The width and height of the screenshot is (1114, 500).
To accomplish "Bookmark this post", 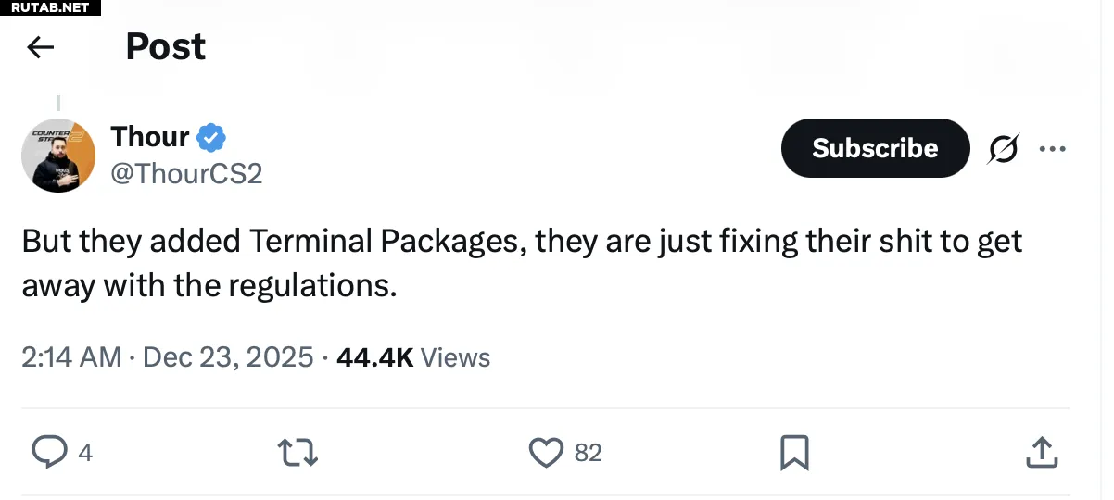I will point(794,452).
